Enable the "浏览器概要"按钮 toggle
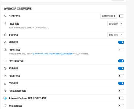The image size is (134, 109). tap(121, 91)
